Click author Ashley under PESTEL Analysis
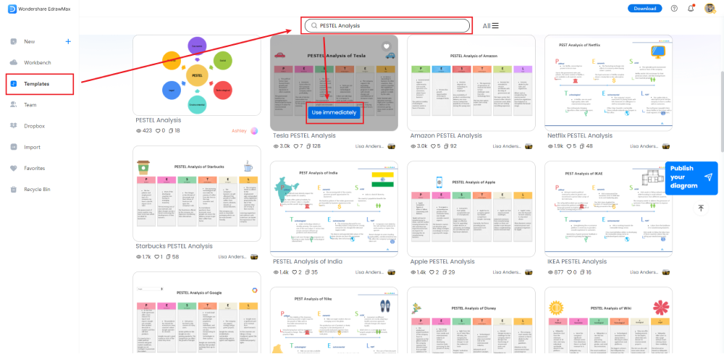Viewport: 724px width, 354px height. pyautogui.click(x=239, y=130)
